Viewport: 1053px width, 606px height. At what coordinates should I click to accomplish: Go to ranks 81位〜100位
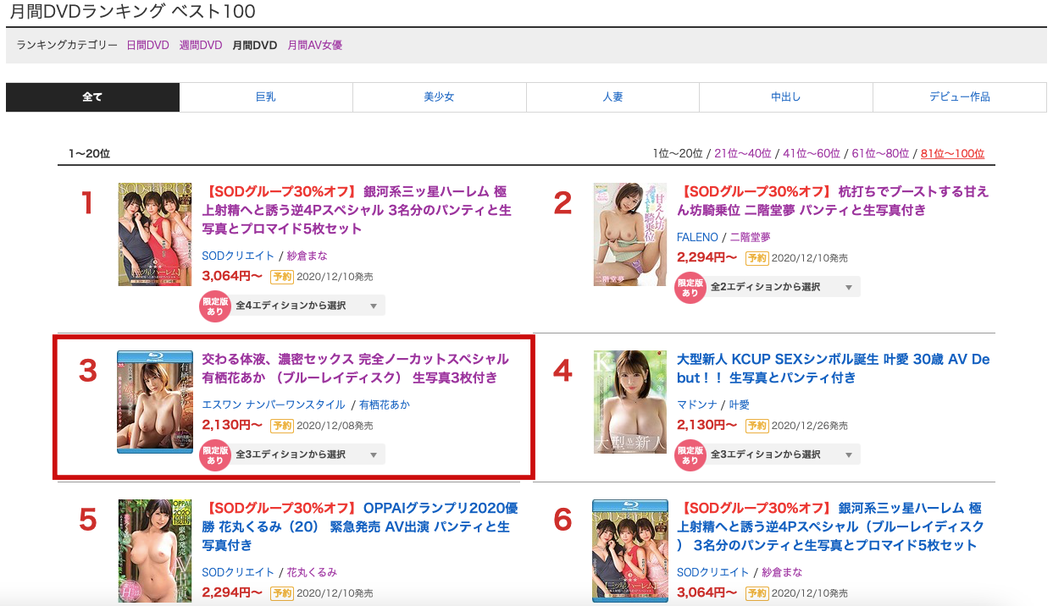pos(952,153)
